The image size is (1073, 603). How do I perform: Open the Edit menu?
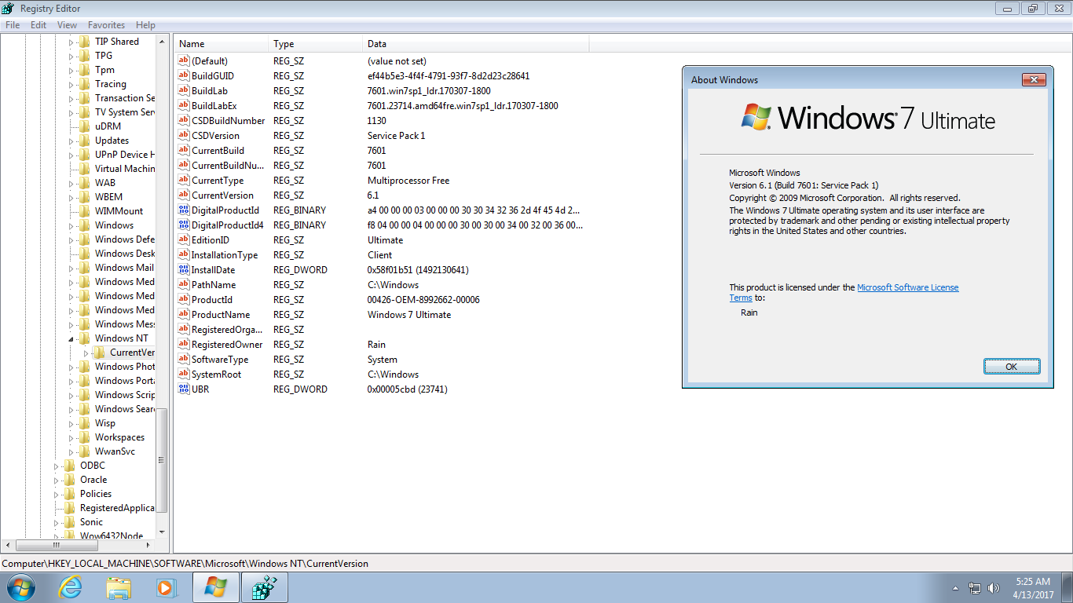coord(38,25)
